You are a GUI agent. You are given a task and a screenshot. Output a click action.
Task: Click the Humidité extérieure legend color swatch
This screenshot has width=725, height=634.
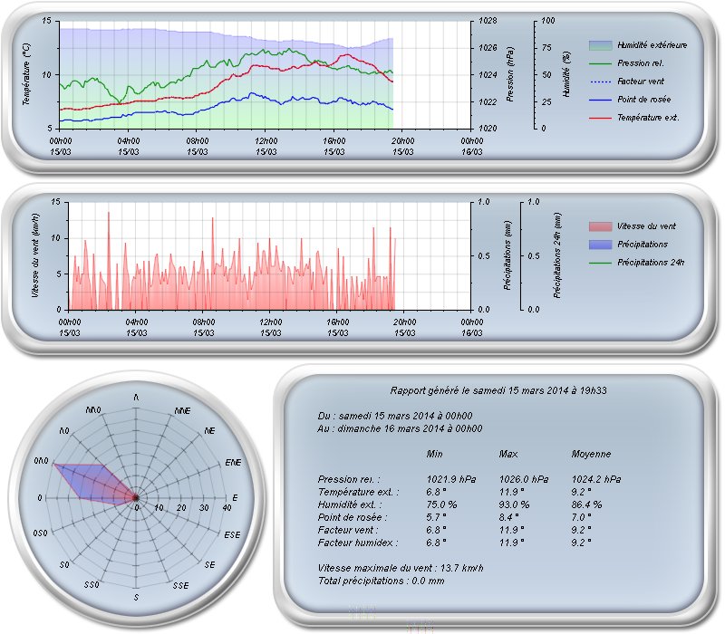tap(601, 45)
